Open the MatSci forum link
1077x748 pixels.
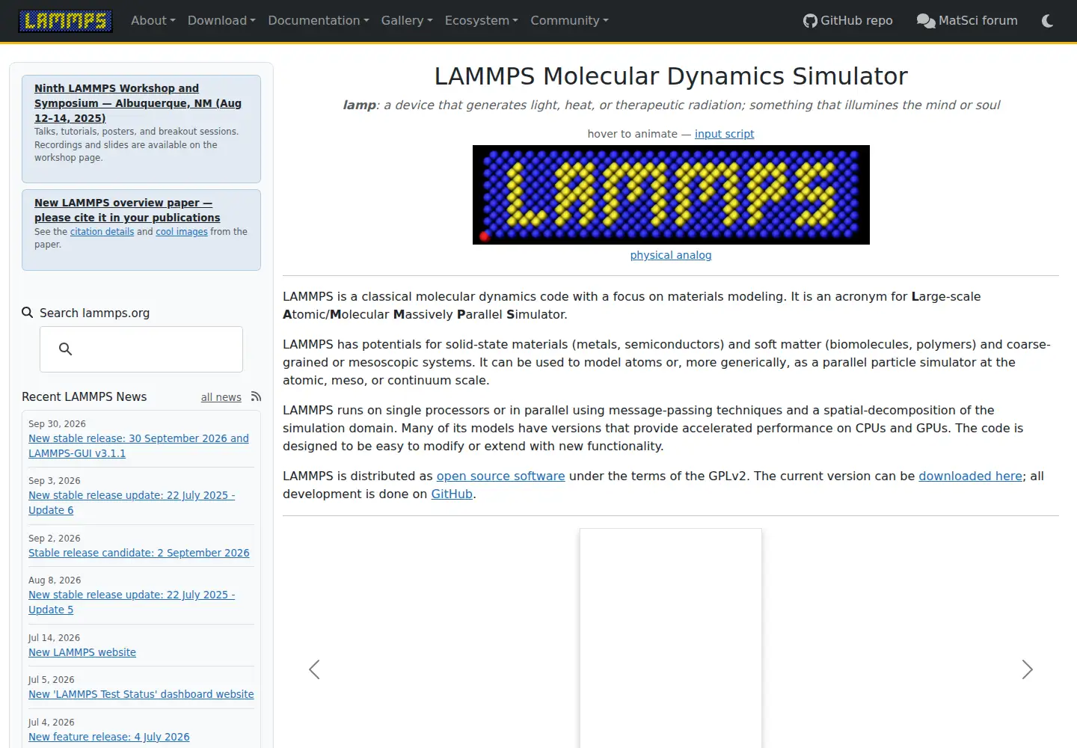click(967, 21)
